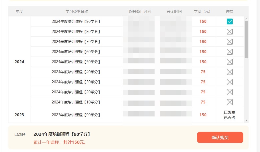Image resolution: width=260 pixels, height=152 pixels.
Task: Click the 150 fee in the 50学分 row
Action: coord(203,62)
